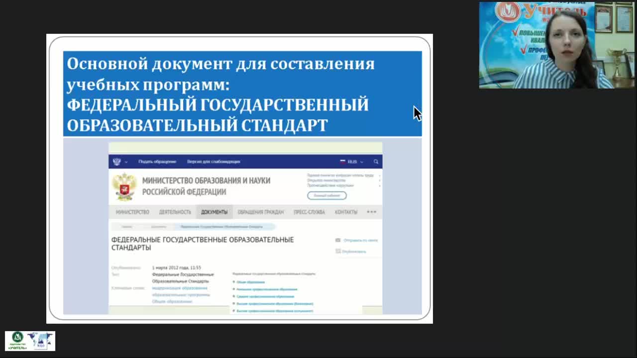
Task: Click 'Среднее профессиональное образование' link
Action: tap(265, 296)
